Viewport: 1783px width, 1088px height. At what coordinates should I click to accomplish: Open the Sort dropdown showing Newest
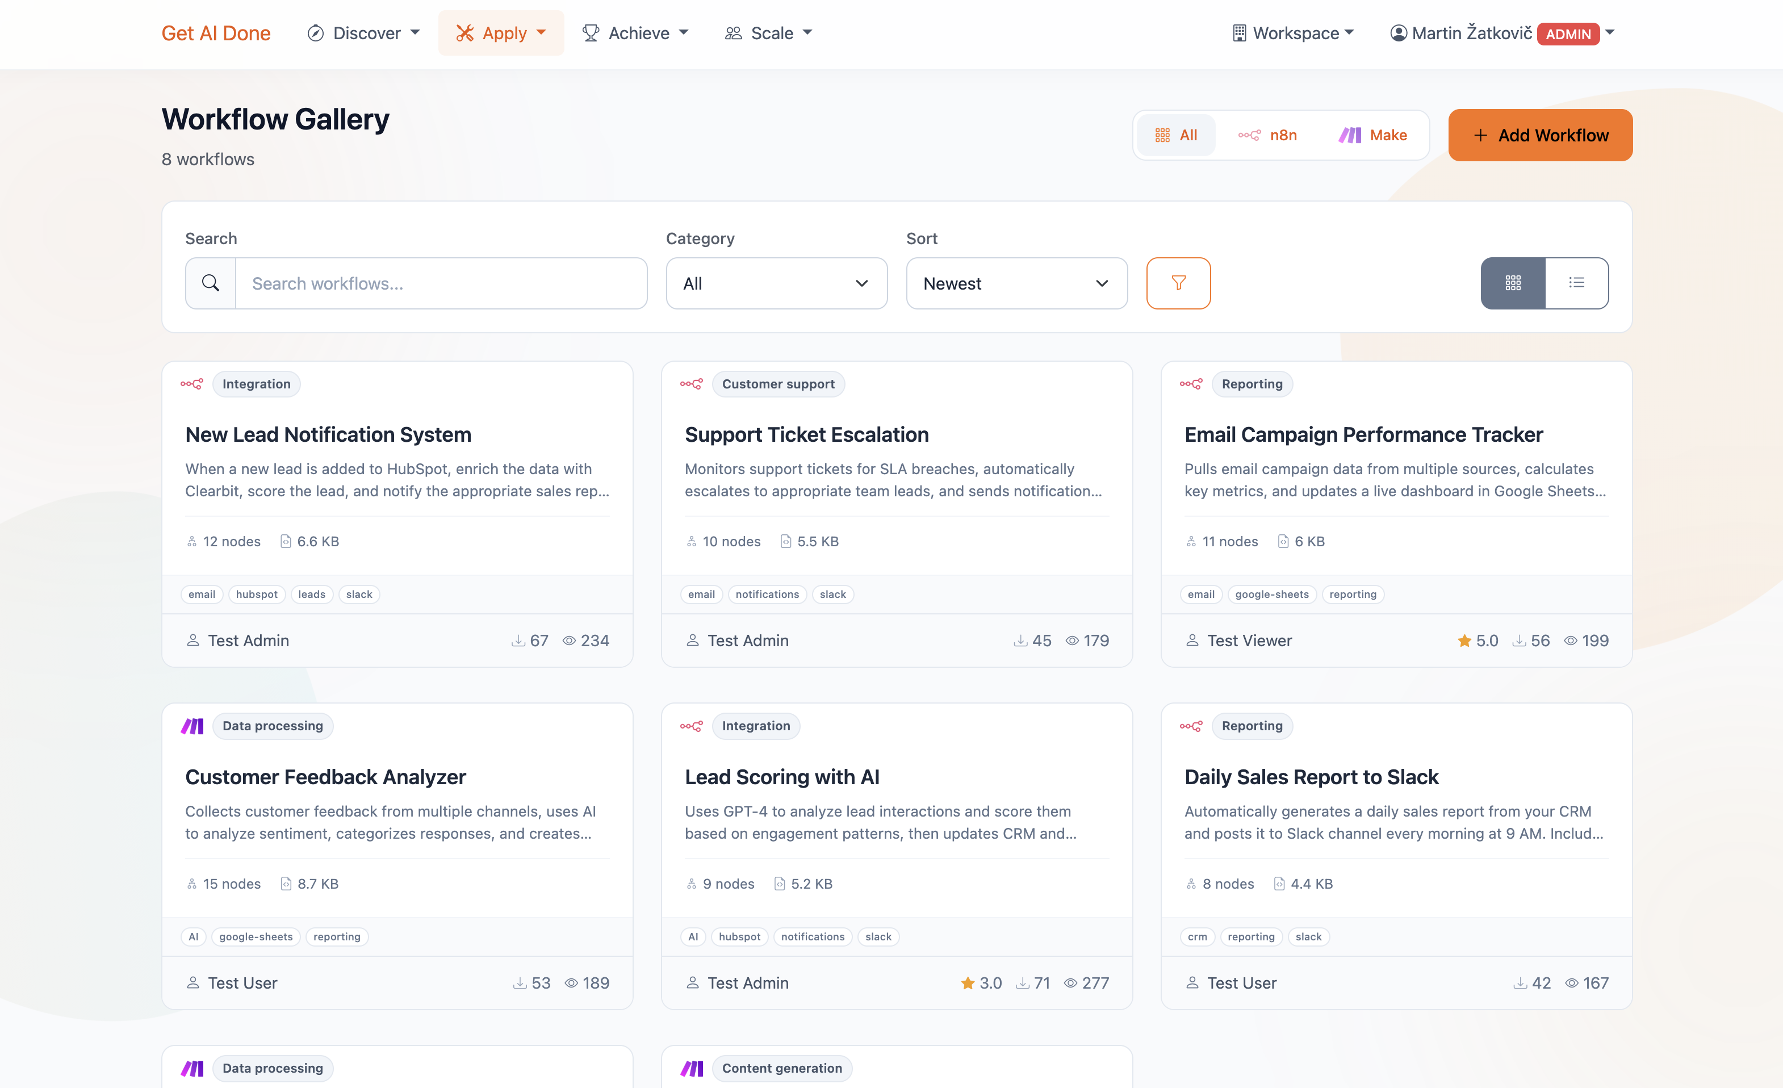pyautogui.click(x=1016, y=283)
